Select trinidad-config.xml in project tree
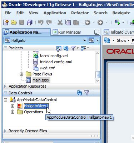This screenshot has height=143, width=134. tap(56, 62)
